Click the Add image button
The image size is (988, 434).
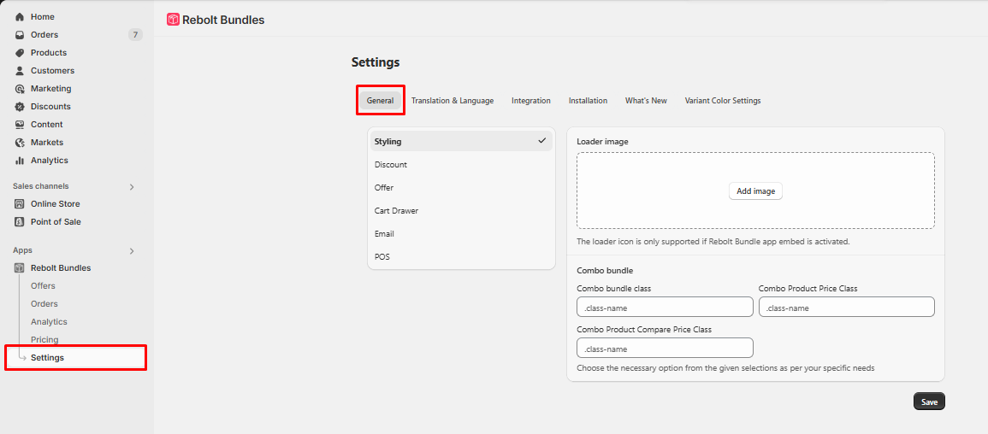point(755,191)
